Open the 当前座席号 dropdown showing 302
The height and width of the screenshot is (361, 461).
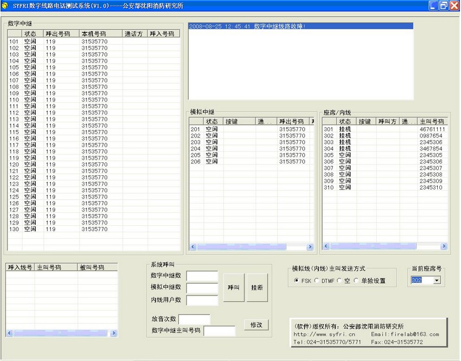tap(437, 280)
